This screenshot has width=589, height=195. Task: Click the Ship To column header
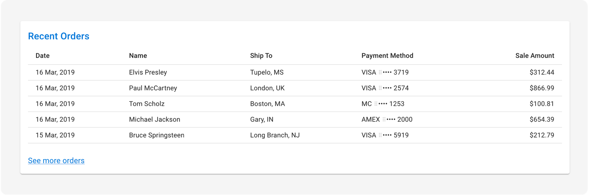pos(261,56)
